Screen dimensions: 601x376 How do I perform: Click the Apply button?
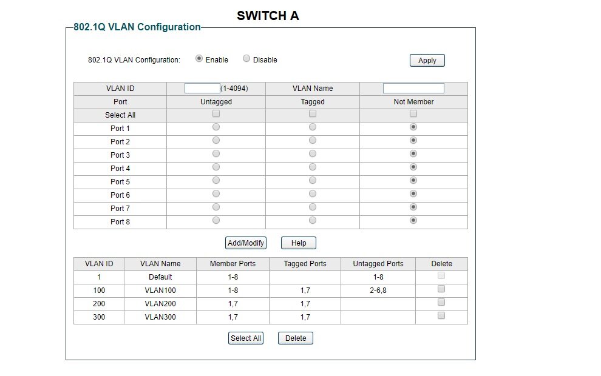(427, 61)
